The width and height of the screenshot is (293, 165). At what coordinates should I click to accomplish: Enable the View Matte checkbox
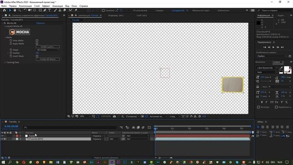pos(37,40)
